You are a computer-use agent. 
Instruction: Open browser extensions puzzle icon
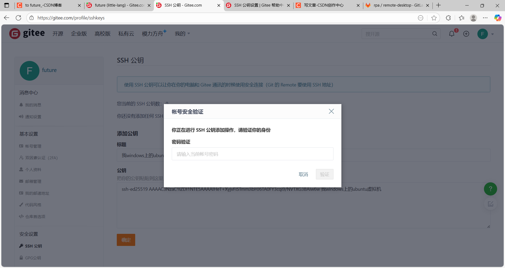[x=448, y=18]
